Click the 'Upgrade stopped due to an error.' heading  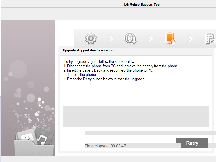point(88,50)
